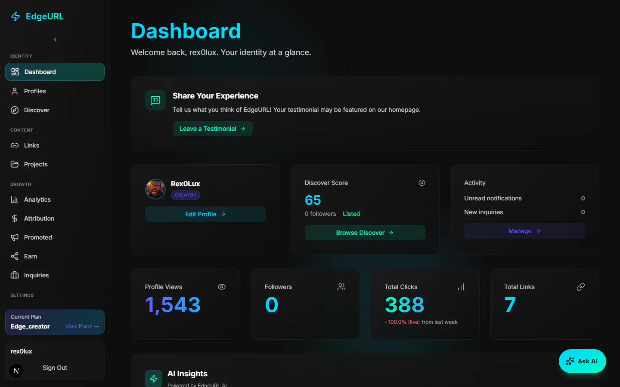This screenshot has width=620, height=387.
Task: Click the compass icon in Discover Score card
Action: (422, 183)
